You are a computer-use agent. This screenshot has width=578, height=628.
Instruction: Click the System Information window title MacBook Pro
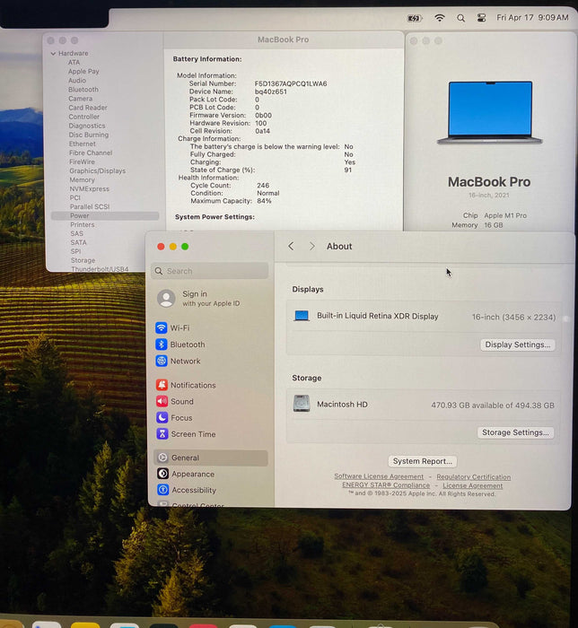point(284,39)
